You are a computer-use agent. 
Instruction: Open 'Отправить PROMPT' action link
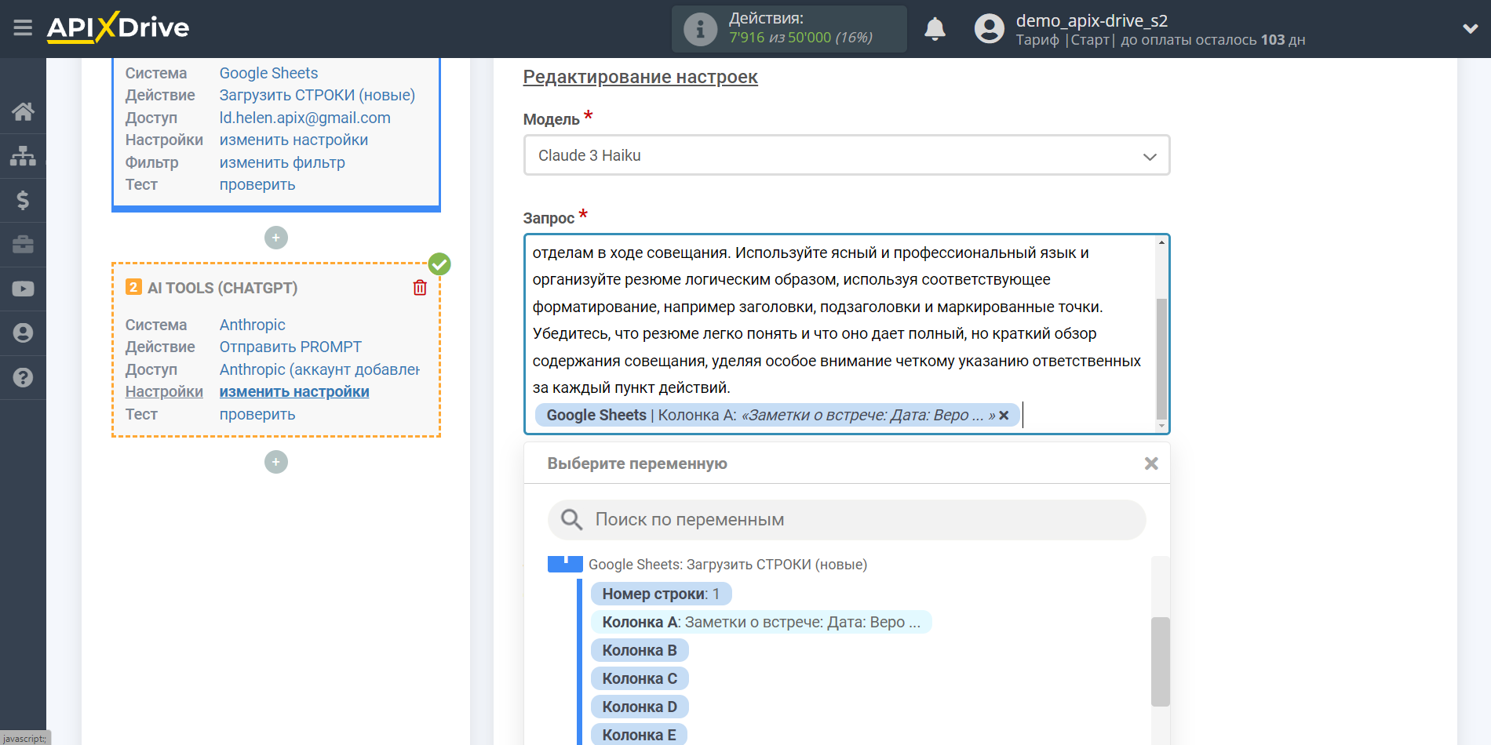pos(290,347)
